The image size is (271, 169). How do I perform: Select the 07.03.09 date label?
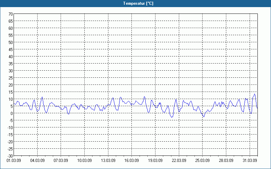[x=61, y=161]
